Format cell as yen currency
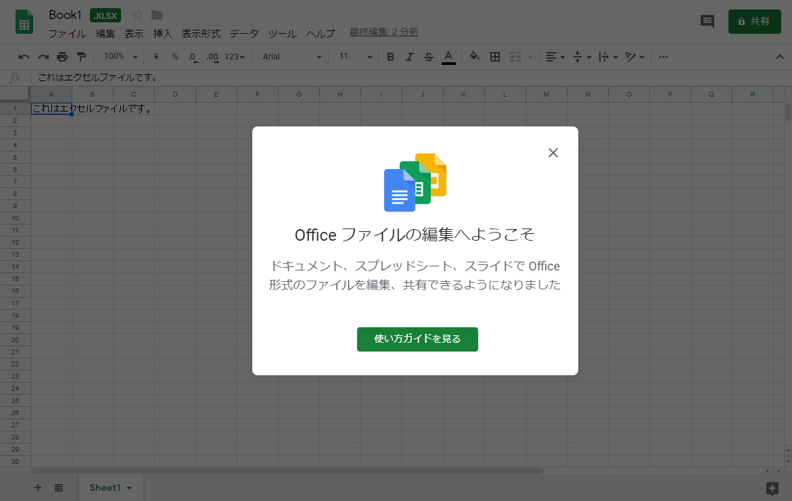 click(156, 57)
